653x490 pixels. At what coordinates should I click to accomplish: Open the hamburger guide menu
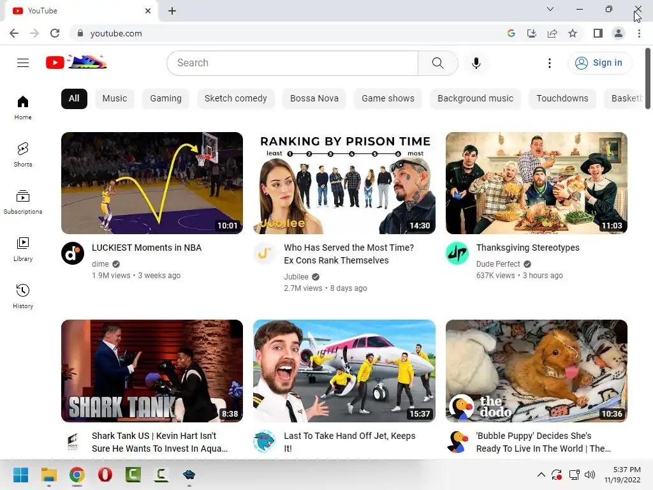click(x=23, y=63)
